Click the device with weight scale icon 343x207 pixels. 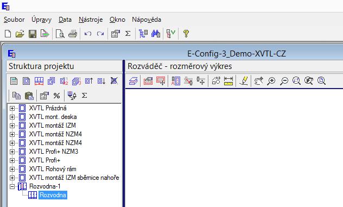(72, 96)
